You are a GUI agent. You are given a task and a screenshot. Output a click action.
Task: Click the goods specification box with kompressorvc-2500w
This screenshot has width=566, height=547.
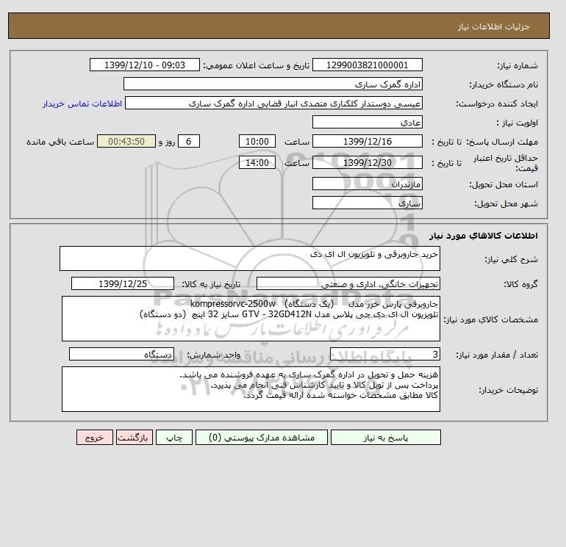[251, 319]
